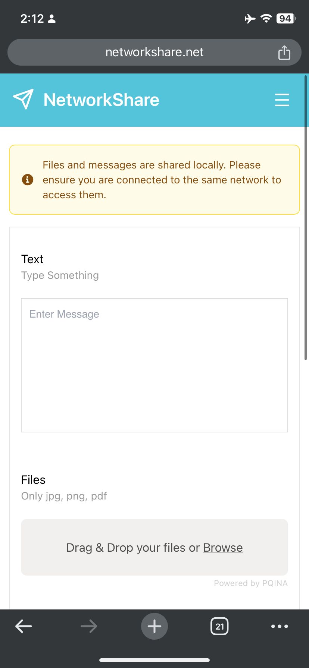The image size is (309, 668).
Task: Click the Browse link to pick files
Action: [223, 548]
